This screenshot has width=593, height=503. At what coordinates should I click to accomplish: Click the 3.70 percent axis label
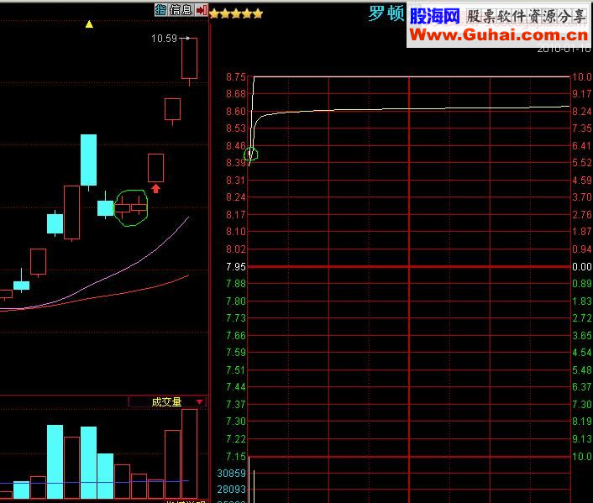582,197
